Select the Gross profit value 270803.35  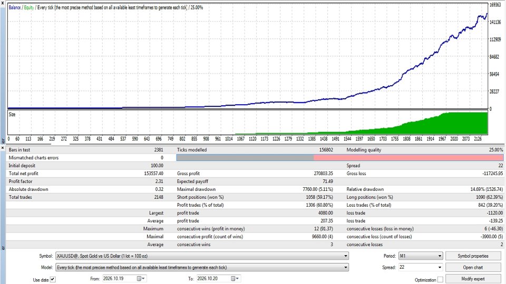pos(323,174)
